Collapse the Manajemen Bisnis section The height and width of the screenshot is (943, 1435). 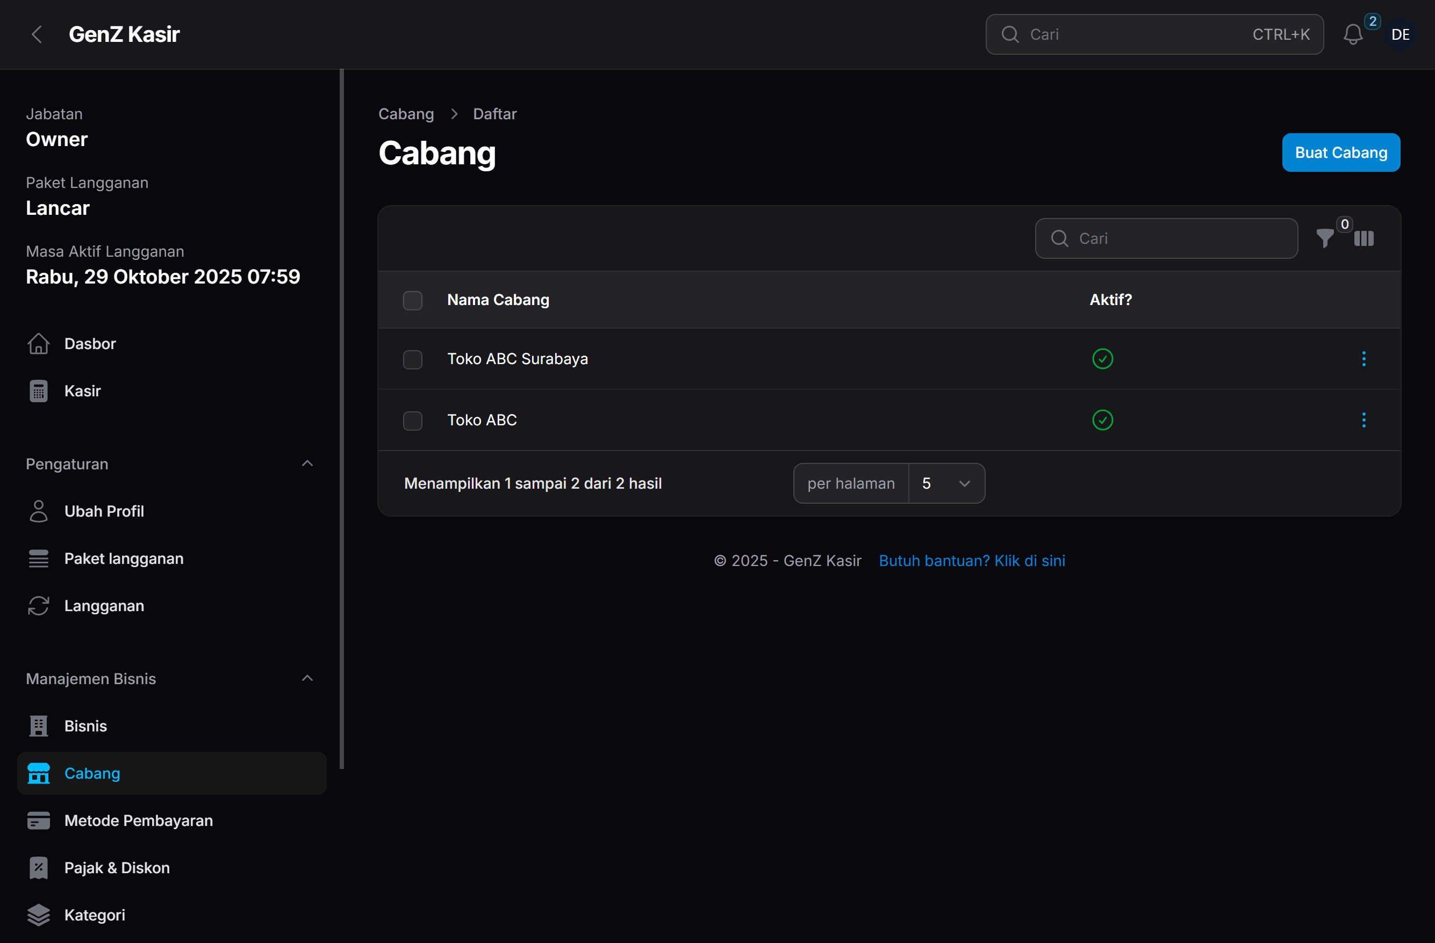tap(307, 678)
